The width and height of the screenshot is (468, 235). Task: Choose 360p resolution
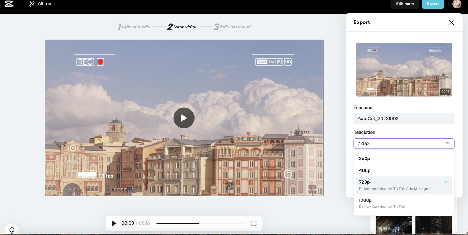coord(404,159)
